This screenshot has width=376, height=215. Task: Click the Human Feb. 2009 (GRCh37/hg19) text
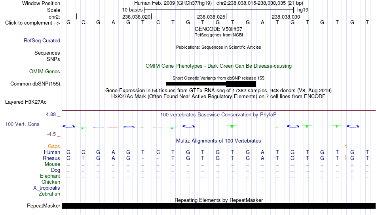[x=173, y=3]
